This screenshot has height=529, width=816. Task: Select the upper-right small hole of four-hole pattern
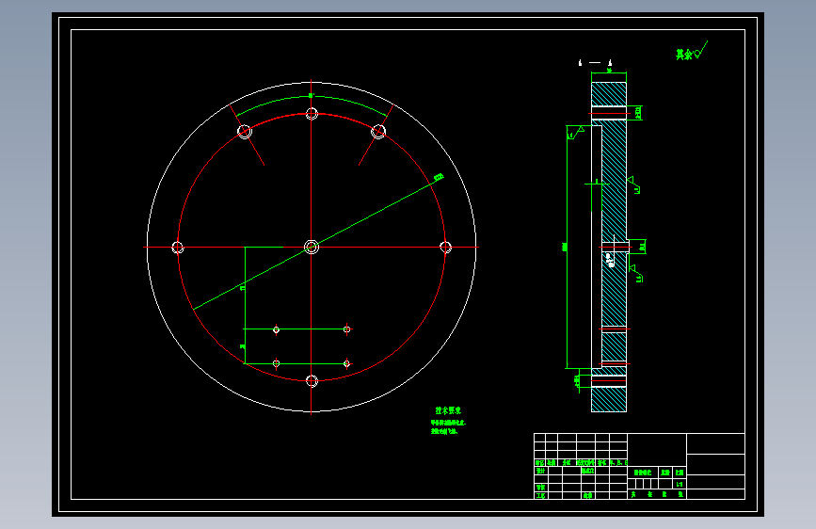tap(346, 329)
